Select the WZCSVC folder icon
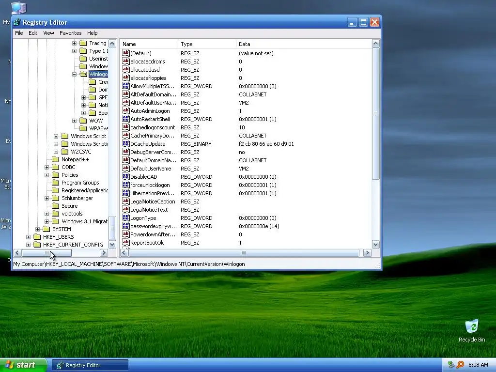The height and width of the screenshot is (372, 496). click(64, 152)
